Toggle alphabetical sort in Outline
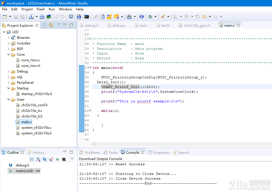This screenshot has width=272, height=192. point(38,159)
